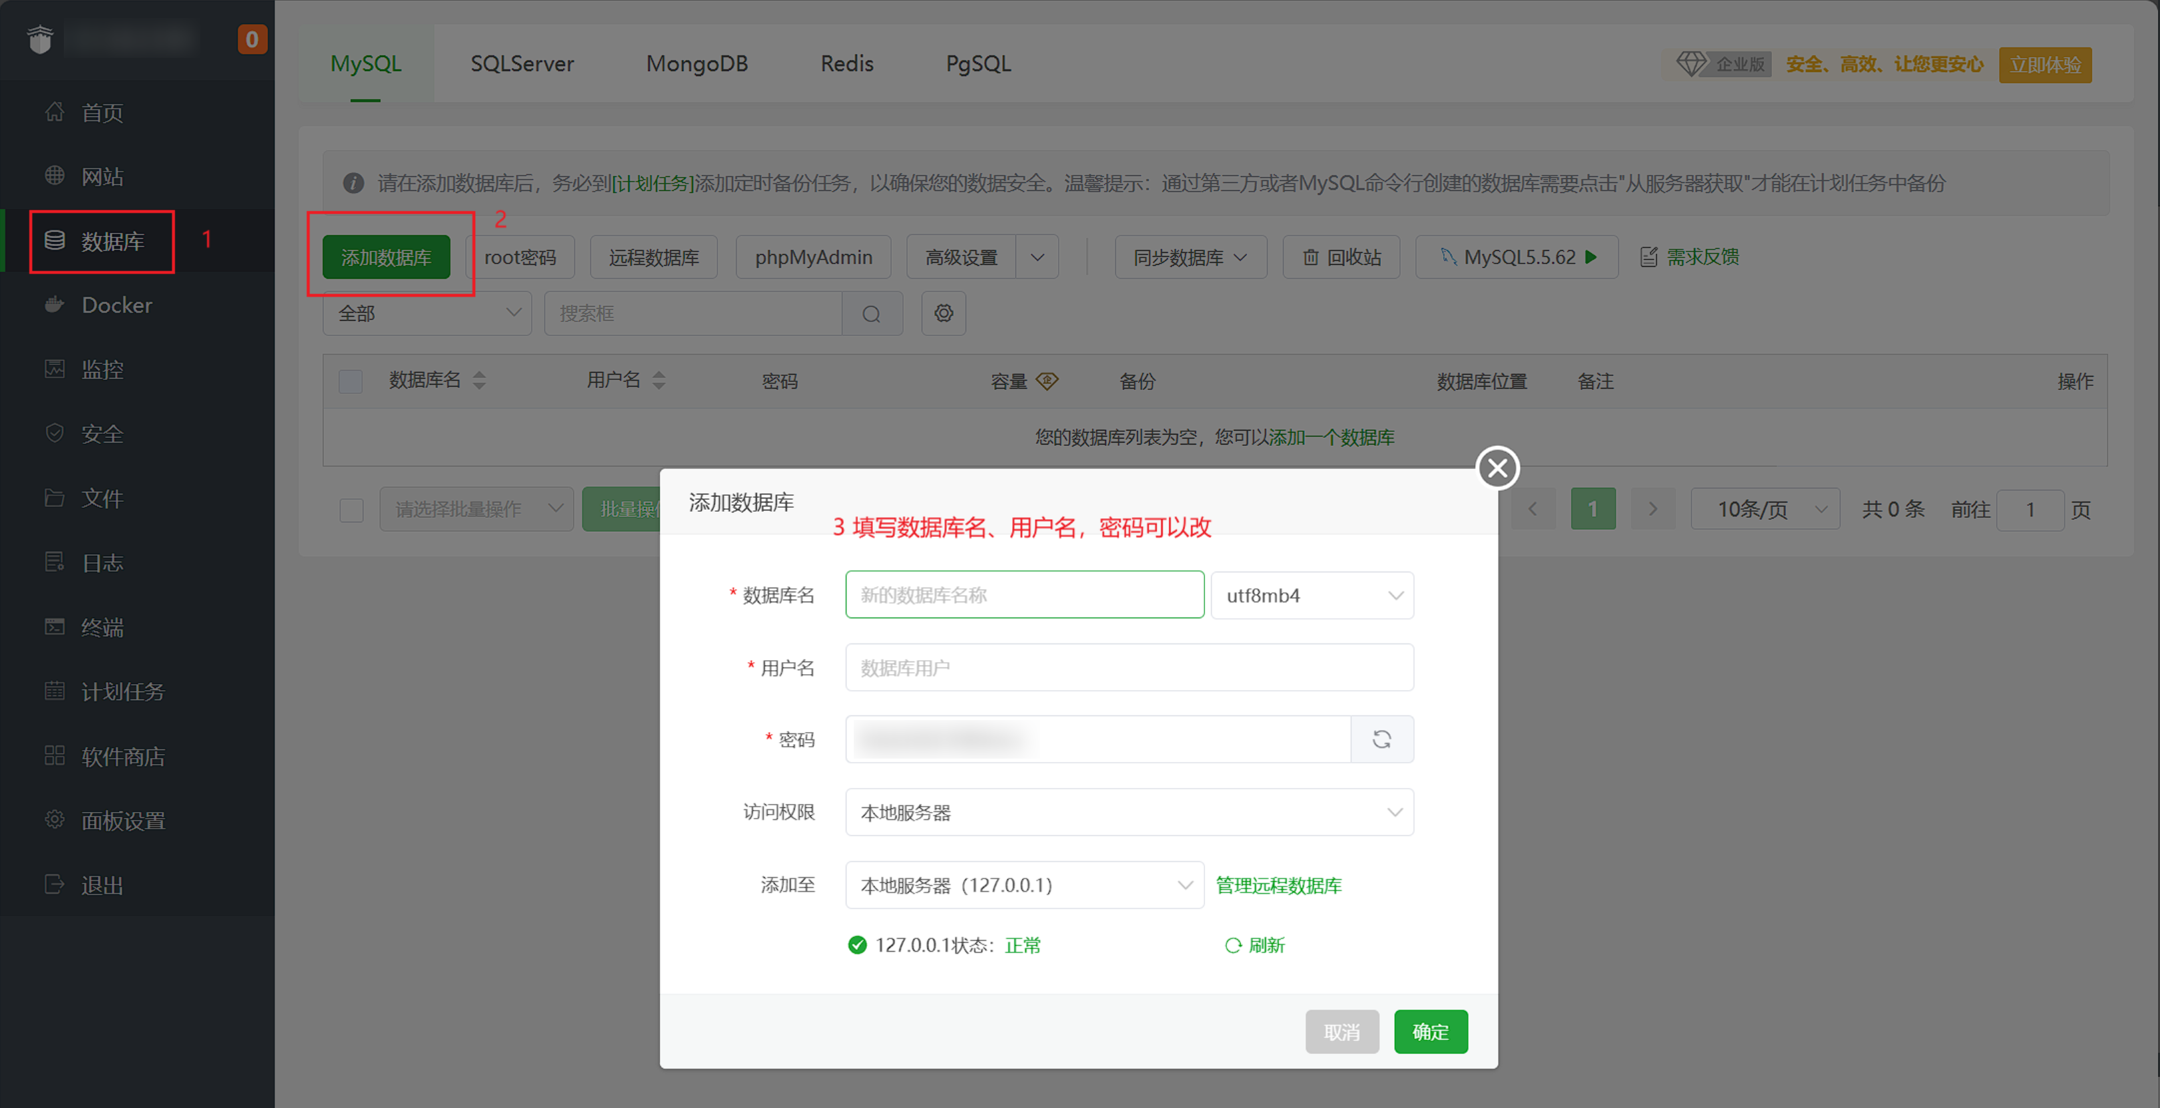Sort by database name arrows
Image resolution: width=2160 pixels, height=1108 pixels.
pyautogui.click(x=479, y=381)
